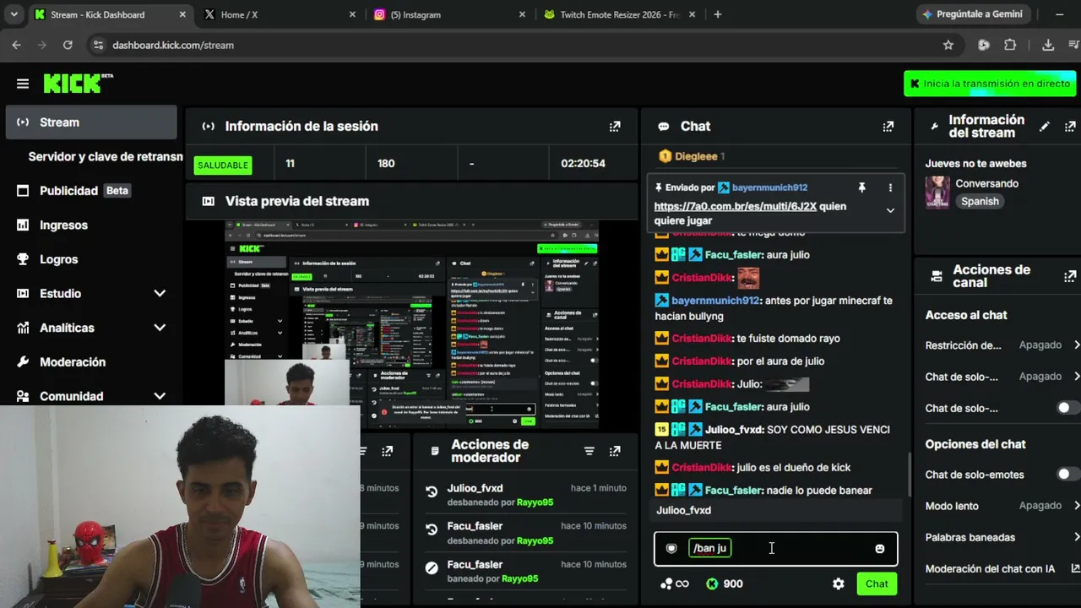1081x608 pixels.
Task: Send message with the green Chat button
Action: point(877,584)
